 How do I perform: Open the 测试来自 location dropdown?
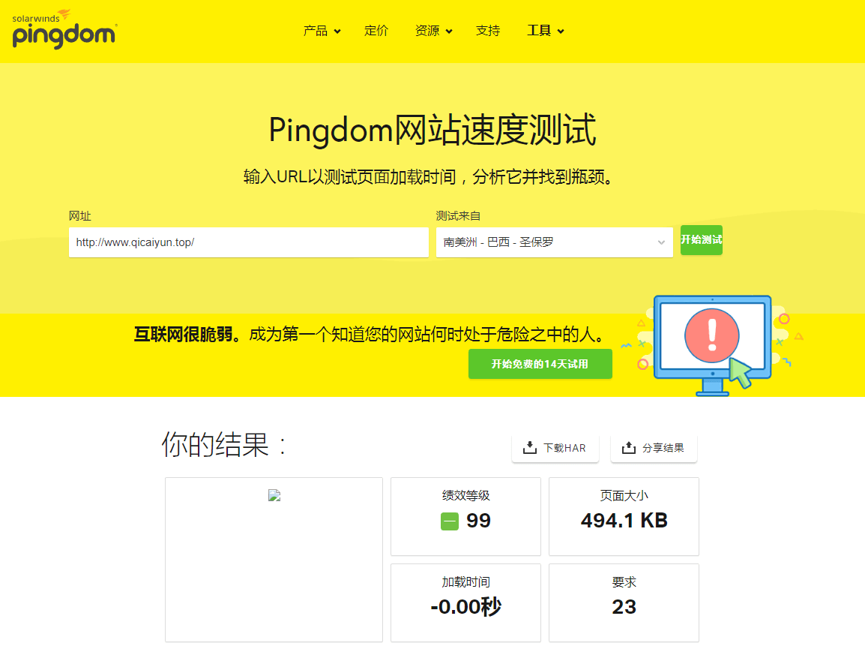554,242
